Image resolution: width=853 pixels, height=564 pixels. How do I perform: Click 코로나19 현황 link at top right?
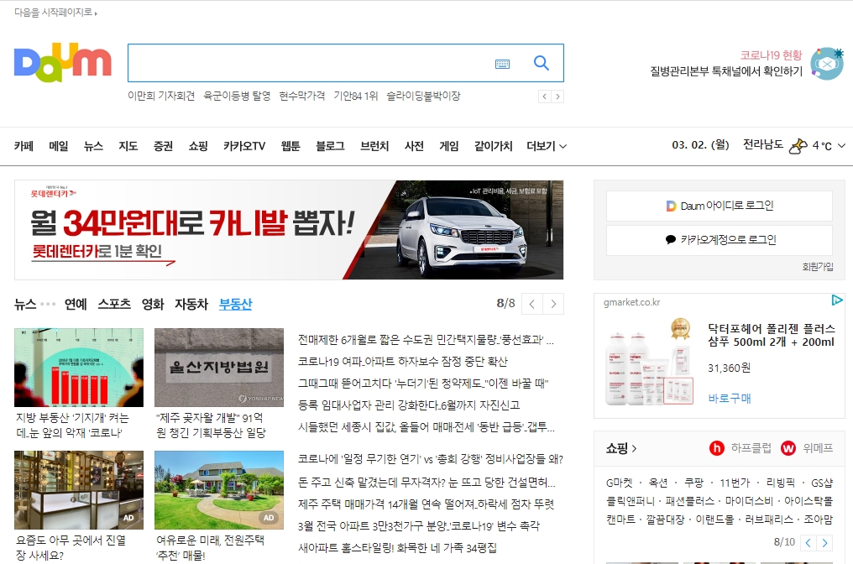coord(771,55)
